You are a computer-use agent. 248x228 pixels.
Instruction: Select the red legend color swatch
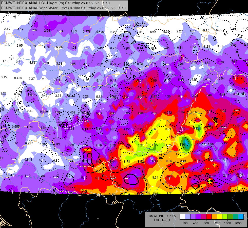click(209, 217)
